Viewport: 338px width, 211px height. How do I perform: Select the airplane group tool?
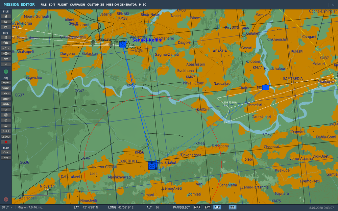click(x=6, y=82)
